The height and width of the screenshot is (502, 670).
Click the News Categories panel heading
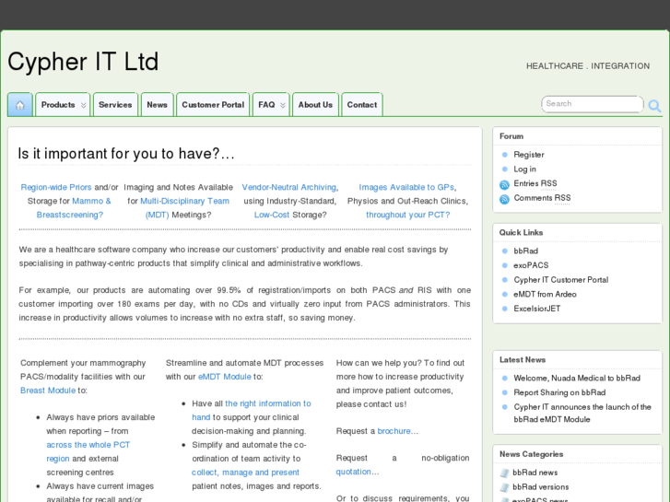pyautogui.click(x=531, y=454)
